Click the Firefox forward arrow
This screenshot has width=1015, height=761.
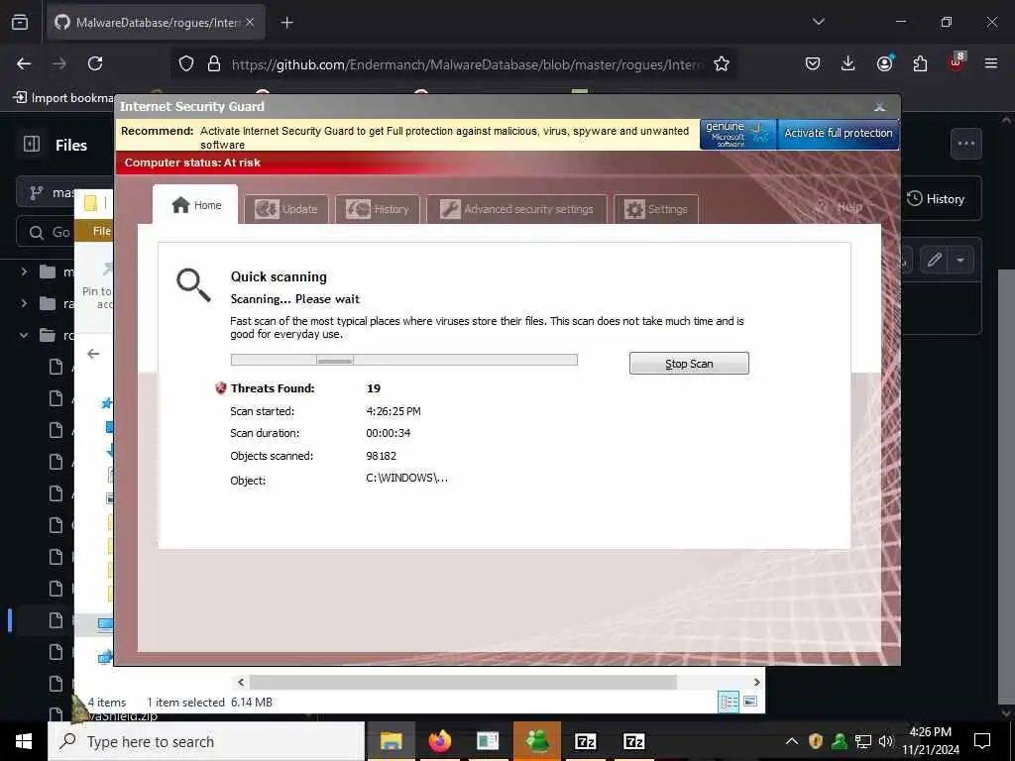pyautogui.click(x=58, y=63)
